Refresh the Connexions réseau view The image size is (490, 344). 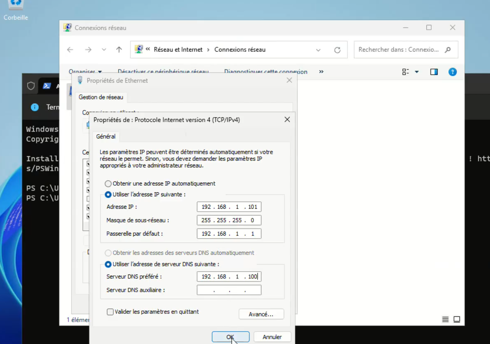(x=338, y=49)
